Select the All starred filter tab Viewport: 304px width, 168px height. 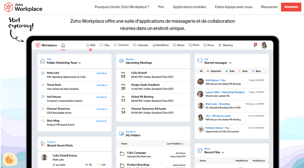pos(201,71)
